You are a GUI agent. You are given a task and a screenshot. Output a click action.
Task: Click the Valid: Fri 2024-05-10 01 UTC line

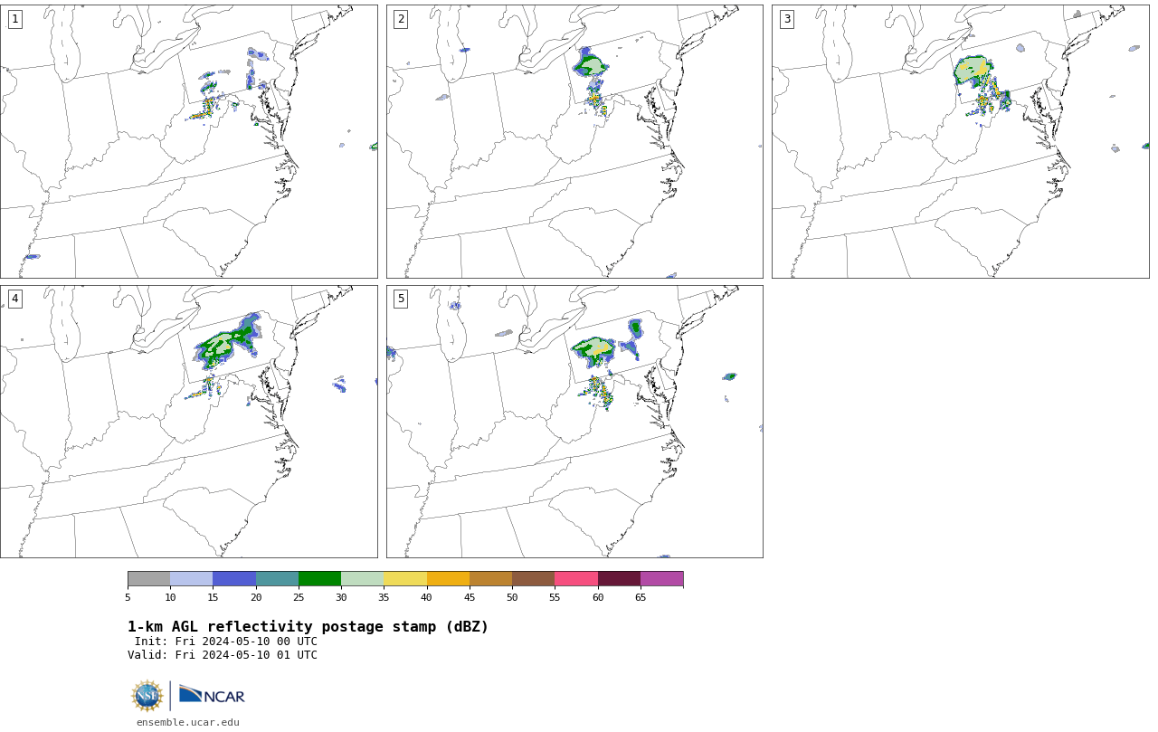(x=223, y=655)
